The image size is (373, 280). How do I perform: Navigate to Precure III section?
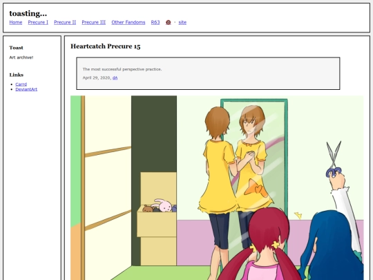pos(94,22)
